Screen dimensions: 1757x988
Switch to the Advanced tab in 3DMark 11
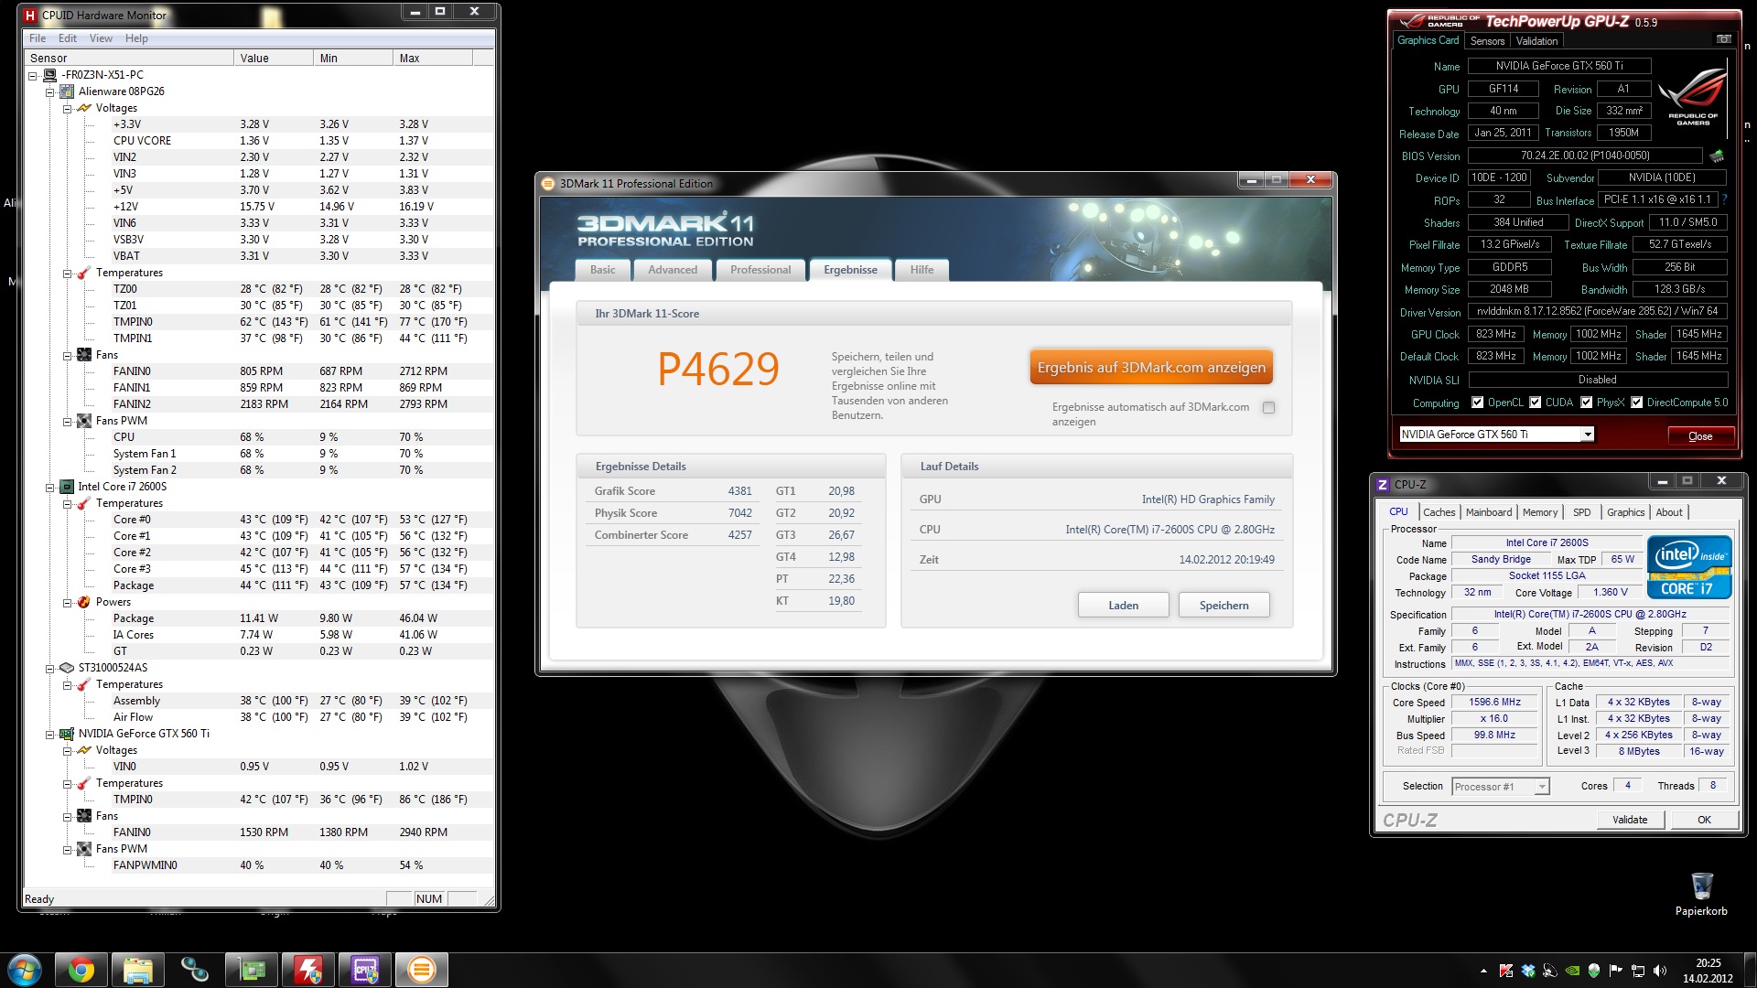(673, 270)
